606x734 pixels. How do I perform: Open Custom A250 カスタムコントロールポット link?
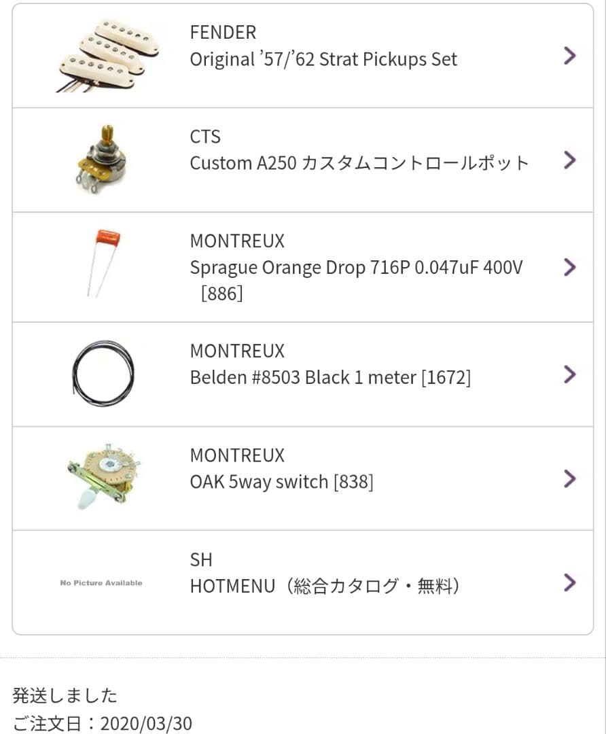359,163
